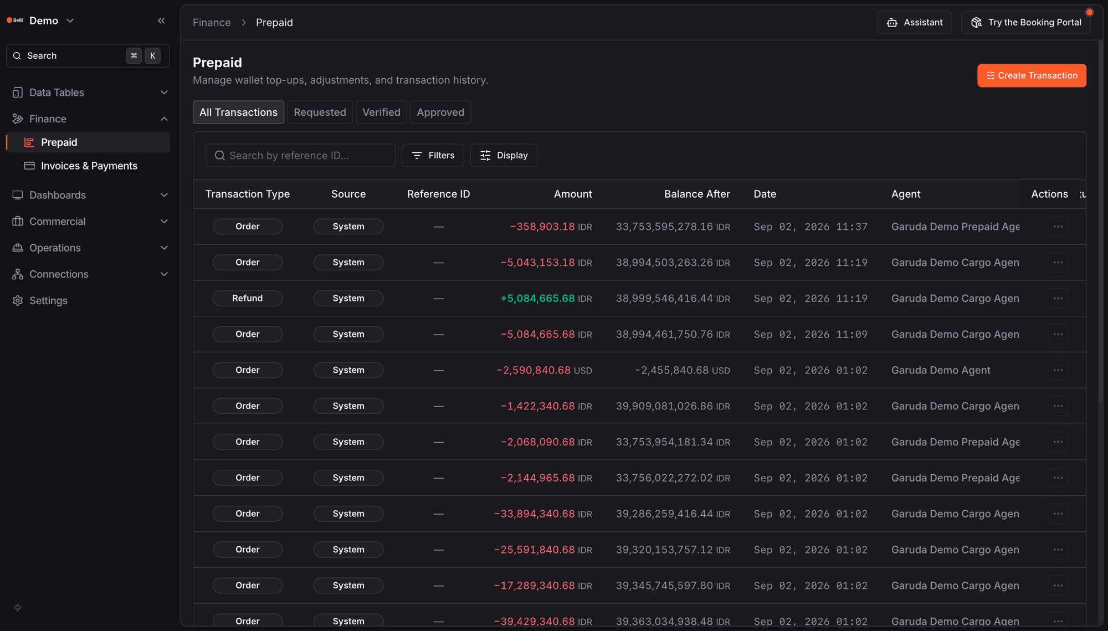Select the All Transactions tab
The width and height of the screenshot is (1108, 631).
tap(238, 112)
